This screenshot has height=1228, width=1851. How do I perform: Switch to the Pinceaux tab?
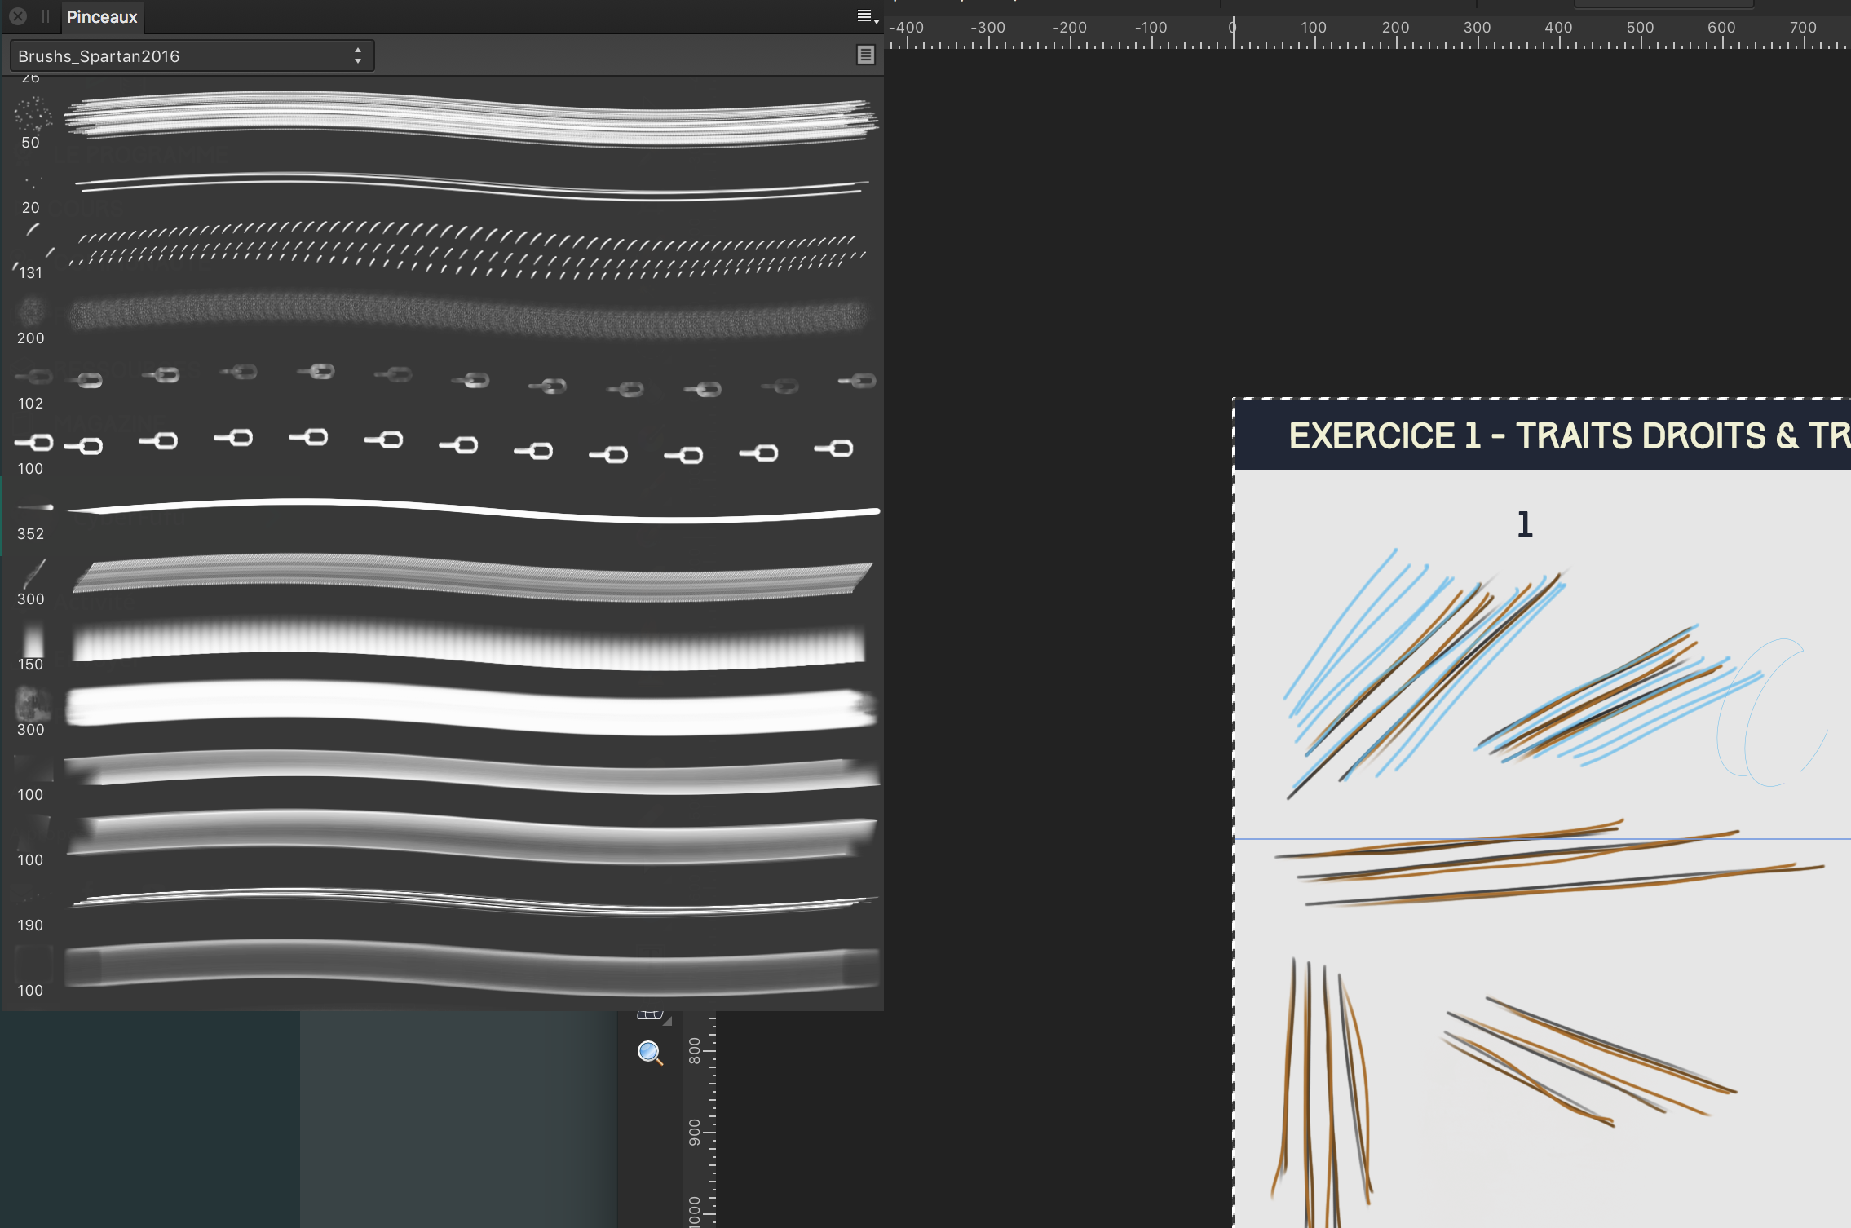click(x=102, y=17)
